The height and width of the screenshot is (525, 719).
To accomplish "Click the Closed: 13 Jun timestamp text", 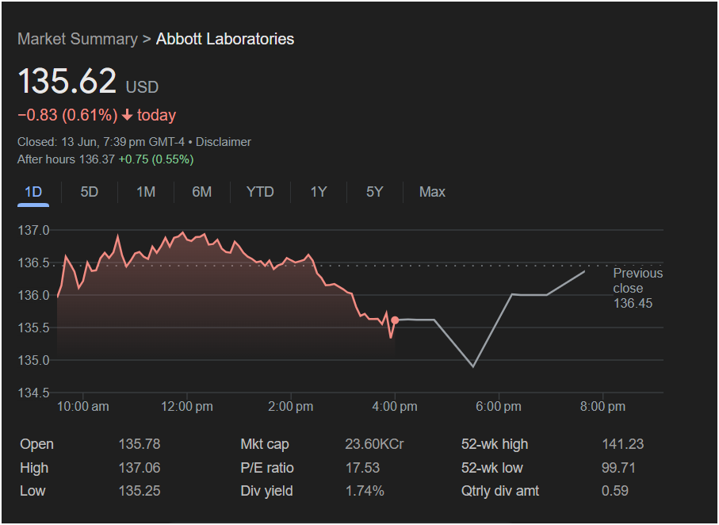I will click(101, 142).
